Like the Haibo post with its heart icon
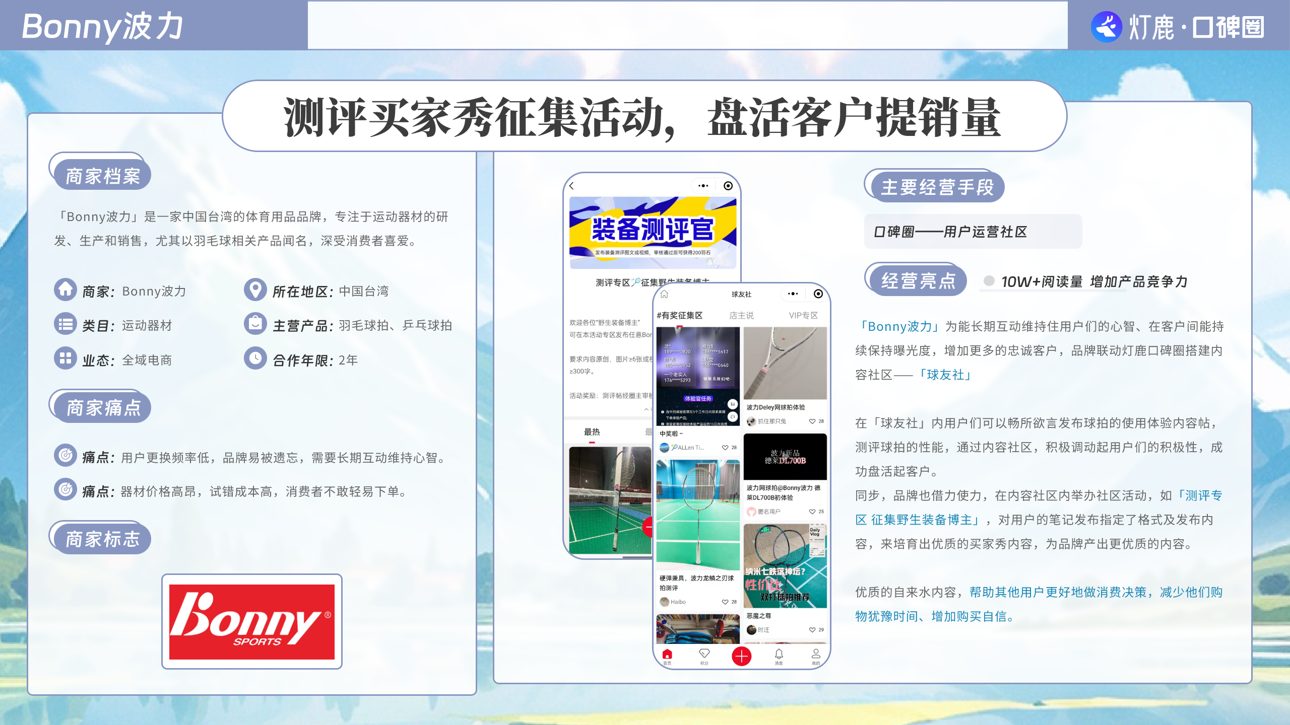Screen dimensions: 1290x725 (x=725, y=602)
